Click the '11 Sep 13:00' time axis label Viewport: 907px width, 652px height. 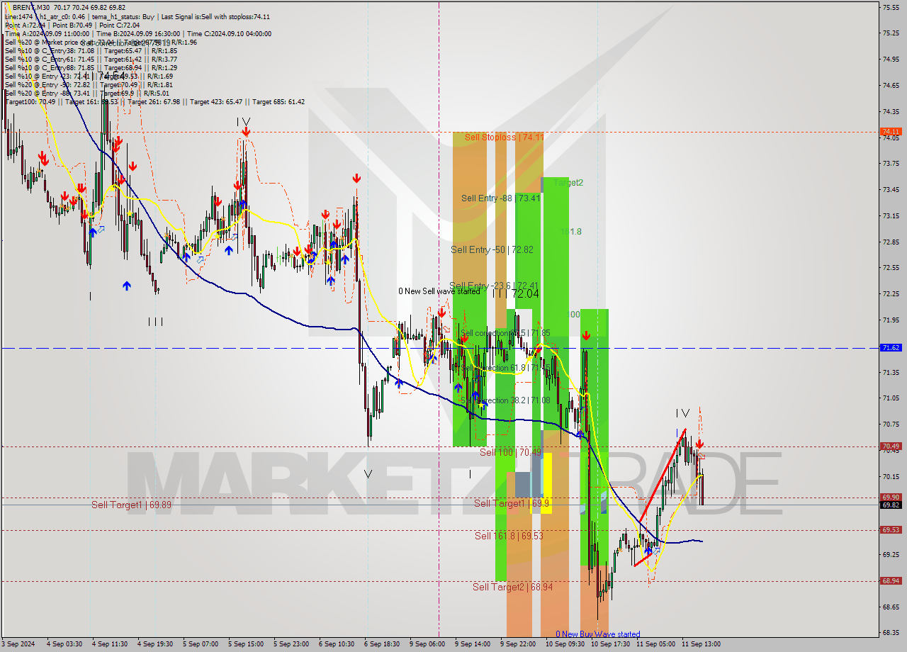pyautogui.click(x=701, y=644)
